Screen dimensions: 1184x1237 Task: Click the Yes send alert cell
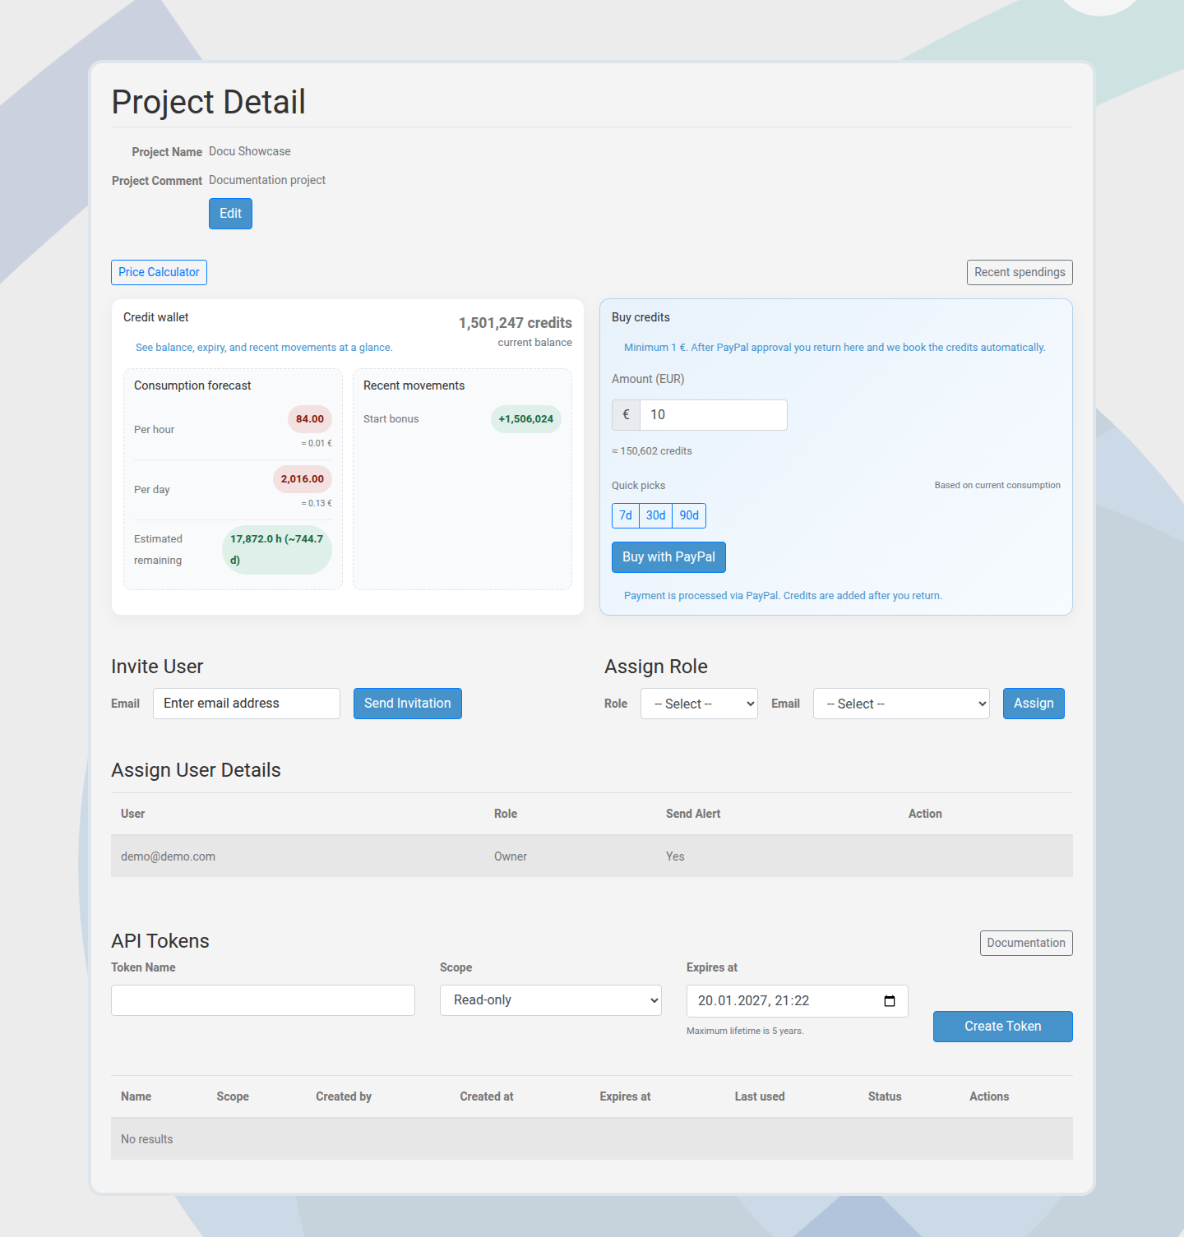point(675,856)
